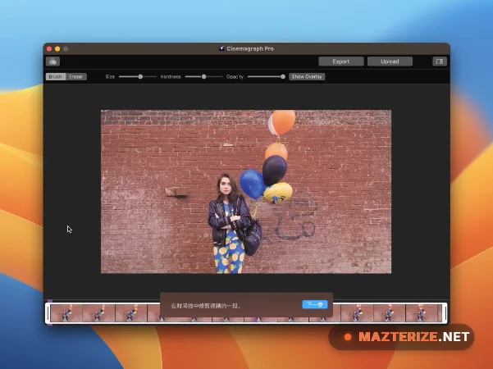Toggle the sidebar panel icon
This screenshot has height=369, width=493.
440,61
